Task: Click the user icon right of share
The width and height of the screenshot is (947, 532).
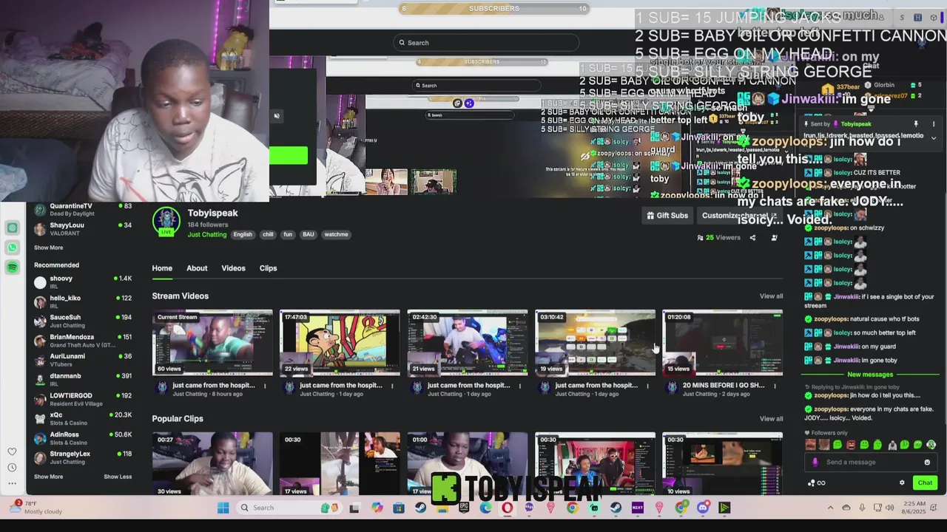Action: [x=775, y=238]
